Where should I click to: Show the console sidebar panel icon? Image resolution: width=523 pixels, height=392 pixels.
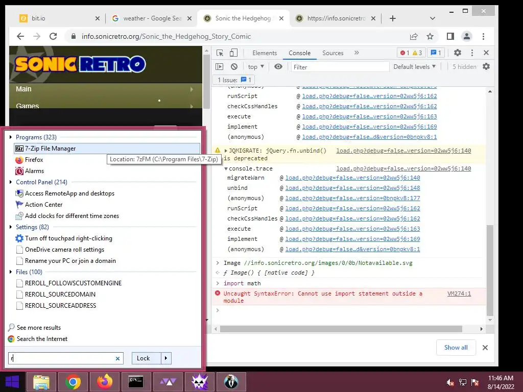click(220, 67)
